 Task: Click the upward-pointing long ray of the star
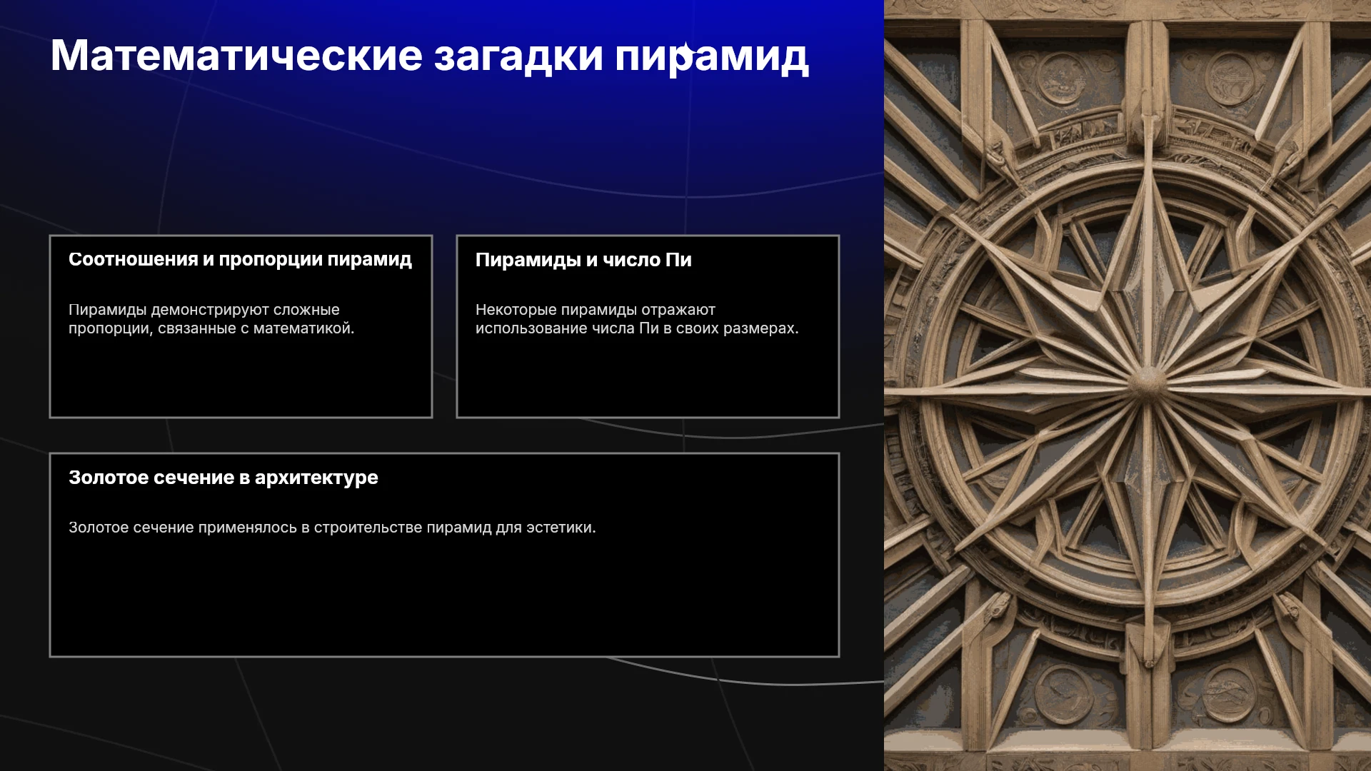[x=1147, y=250]
